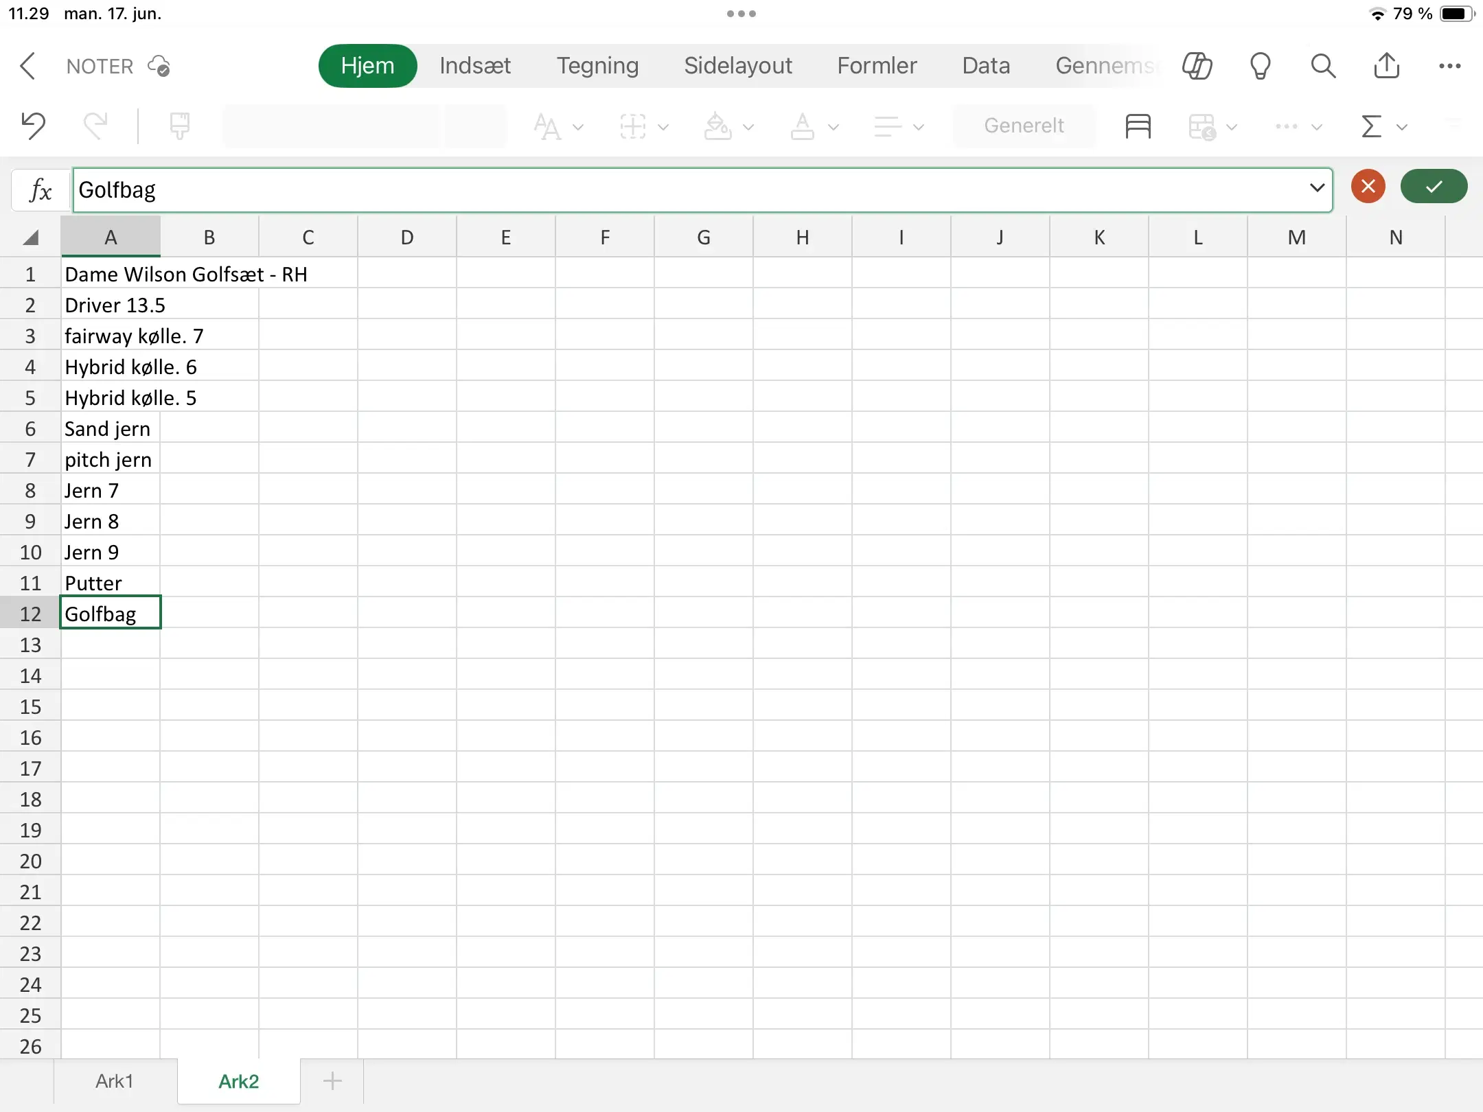This screenshot has width=1483, height=1112.
Task: Tap inside the formula bar text Golfbag
Action: (x=117, y=190)
